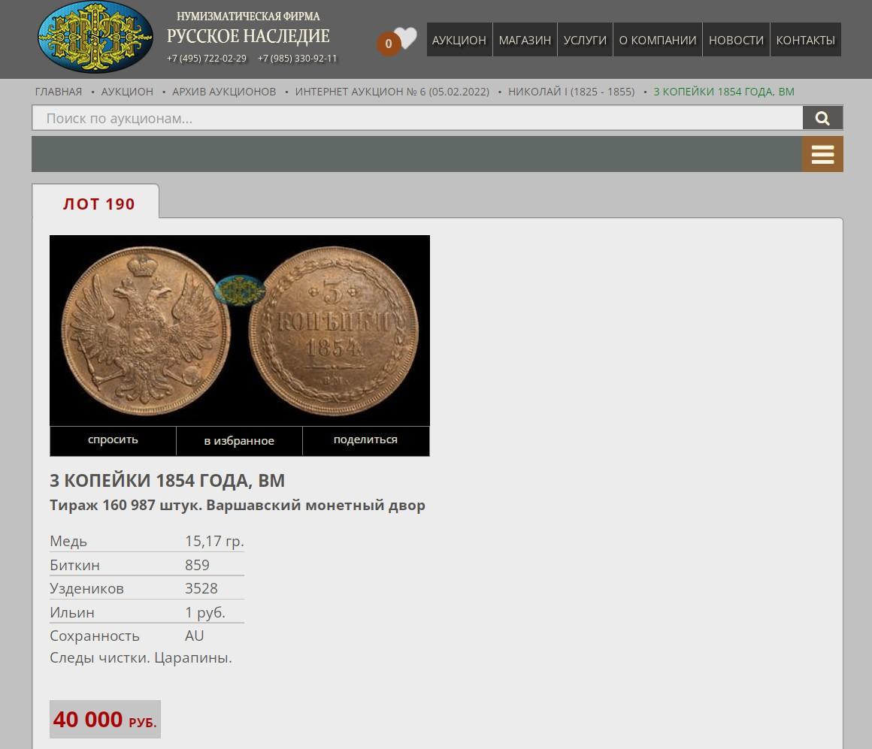Screen dimensions: 872x749
Task: Click the Русское Наследие oval logo
Action: point(95,38)
